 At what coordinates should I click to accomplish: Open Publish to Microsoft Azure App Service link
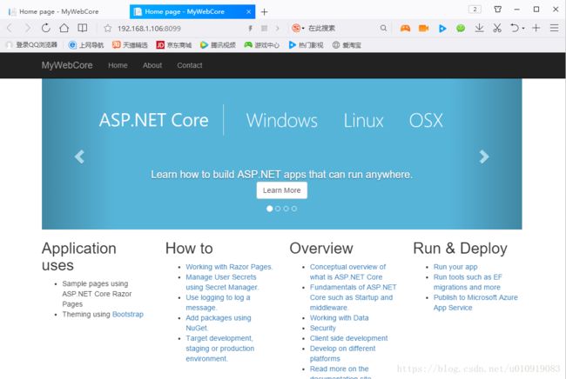(x=475, y=303)
